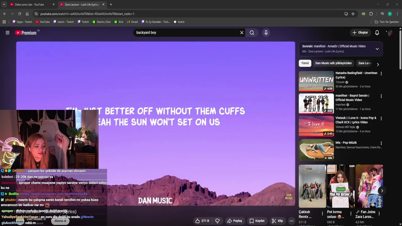This screenshot has height=226, width=402.
Task: Open options for Fan Joins short
Action: tap(379, 213)
